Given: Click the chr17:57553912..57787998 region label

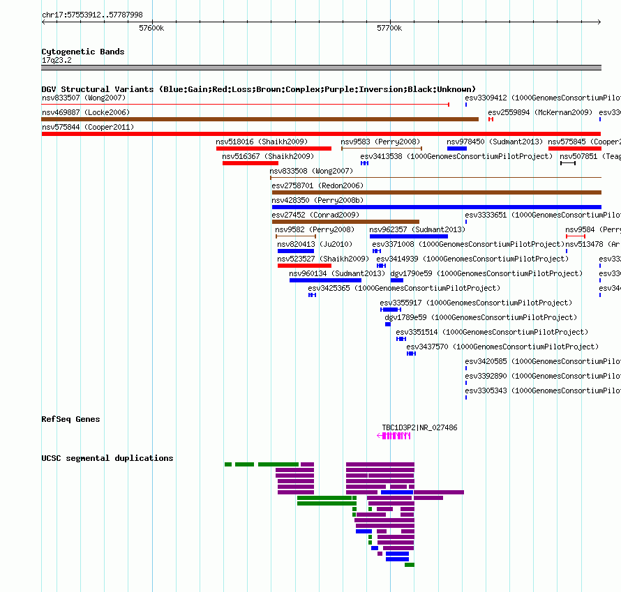Looking at the screenshot, I should pos(92,15).
